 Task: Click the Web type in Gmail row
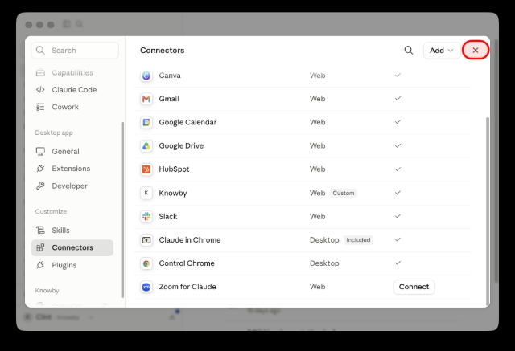click(317, 99)
